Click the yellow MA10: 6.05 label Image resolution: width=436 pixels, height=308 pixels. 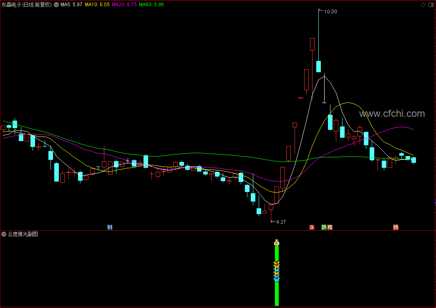click(97, 5)
